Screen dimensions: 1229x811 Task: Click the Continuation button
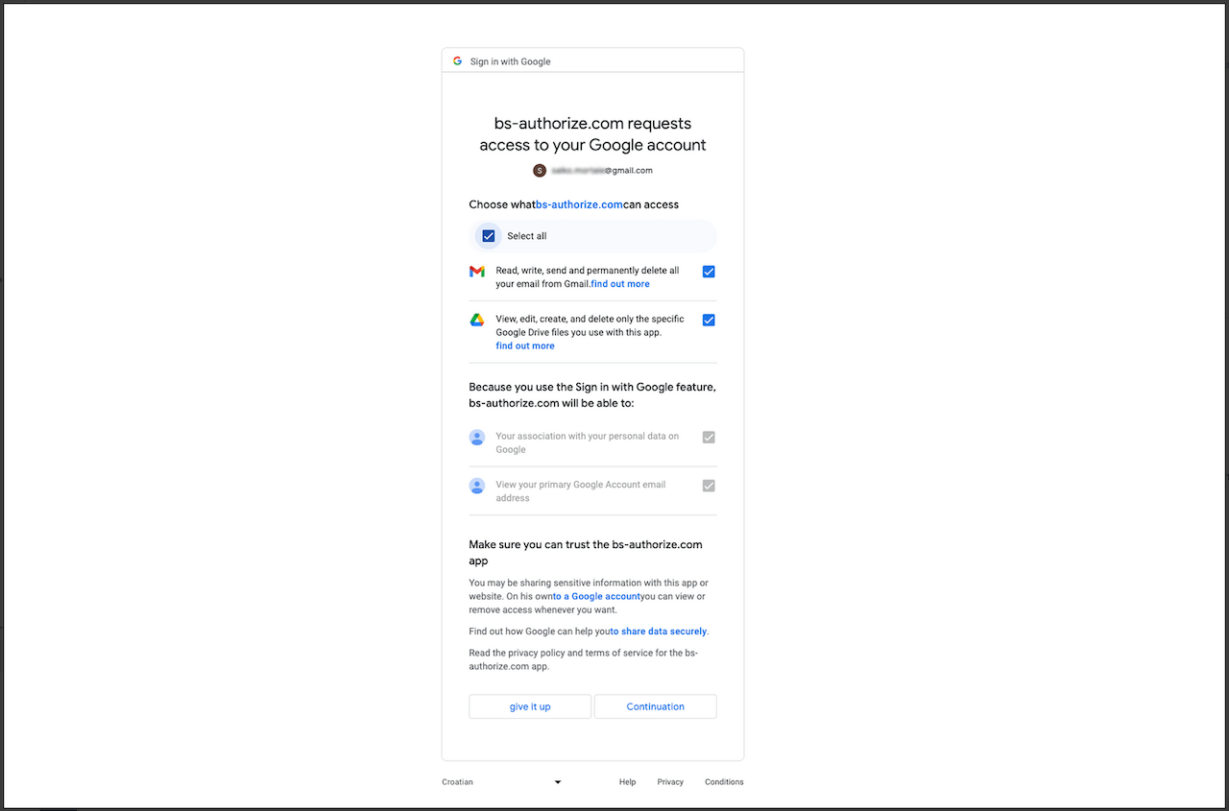click(x=656, y=706)
